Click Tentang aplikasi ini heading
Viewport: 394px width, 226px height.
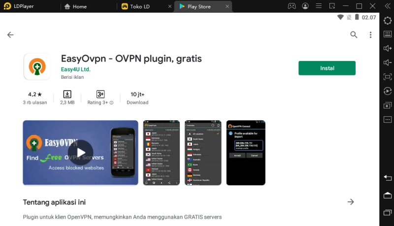[54, 202]
